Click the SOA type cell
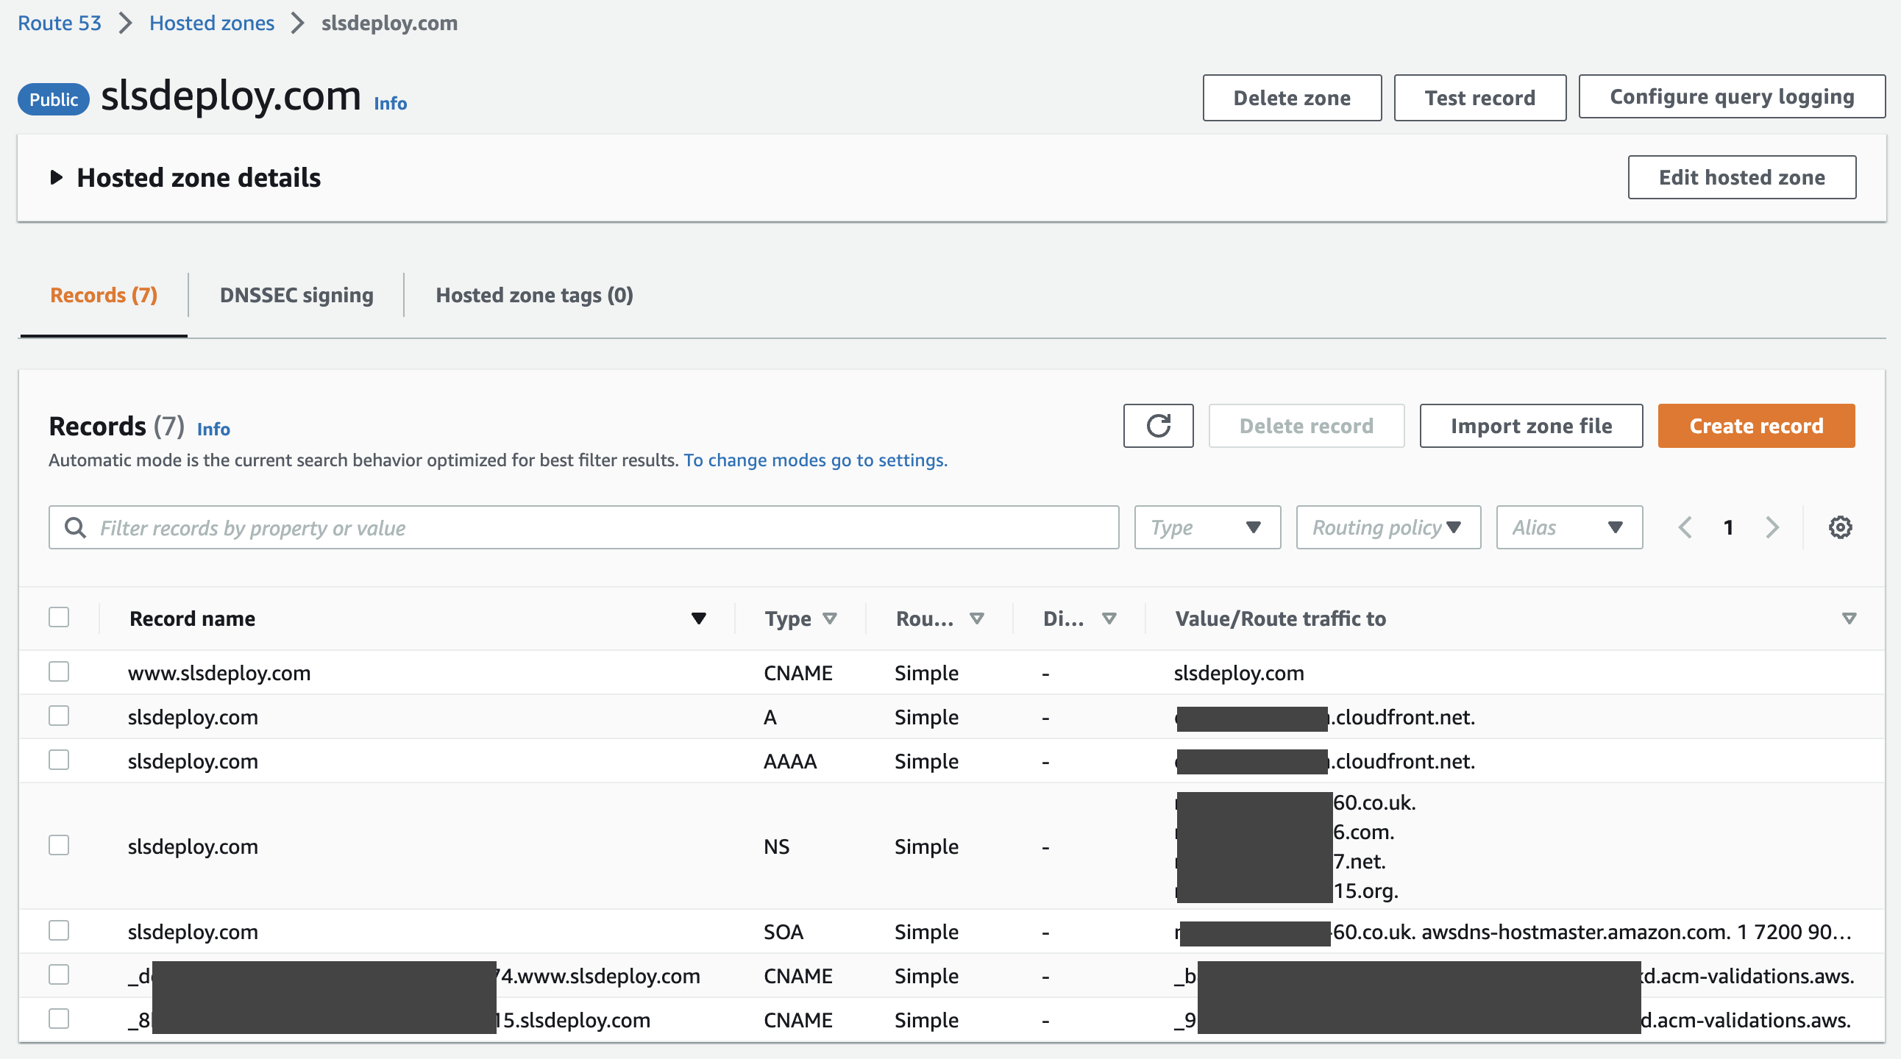Screen dimensions: 1901x1059 pyautogui.click(x=783, y=933)
